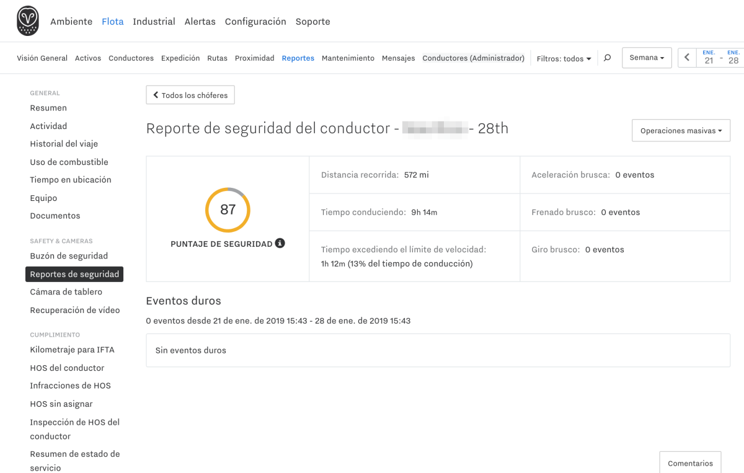Click Aceleración brusca 0 eventos

coord(635,175)
